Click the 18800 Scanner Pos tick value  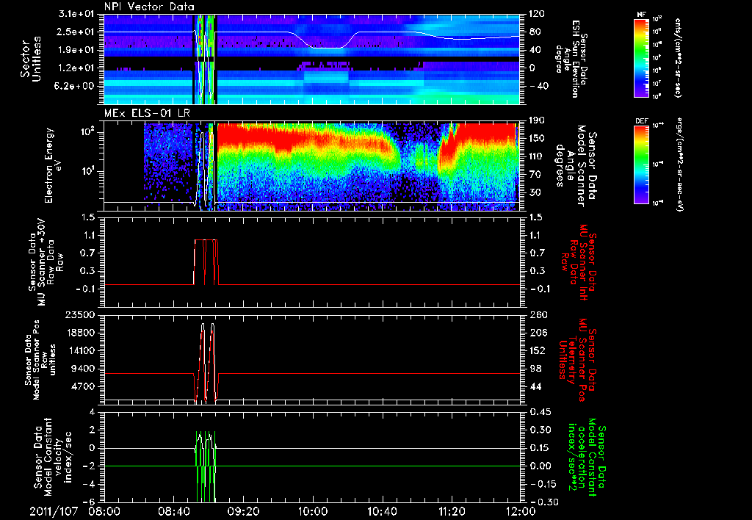(81, 333)
